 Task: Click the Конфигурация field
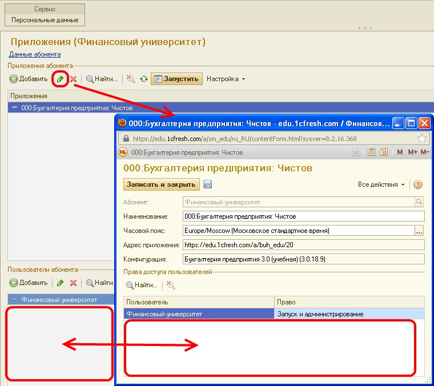(303, 259)
